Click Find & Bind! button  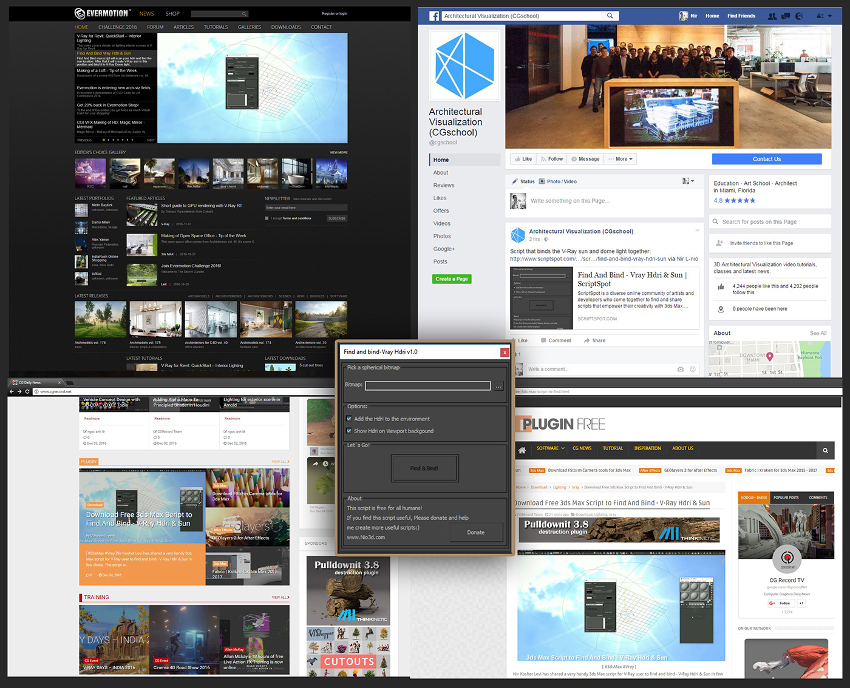click(x=424, y=468)
